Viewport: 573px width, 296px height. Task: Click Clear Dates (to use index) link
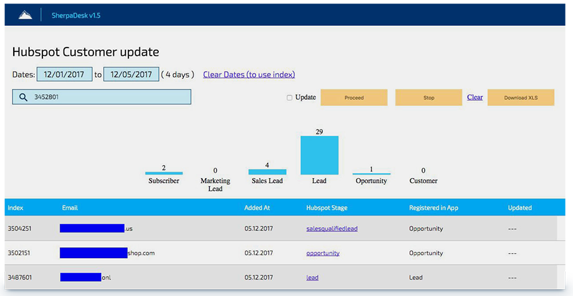coord(249,74)
